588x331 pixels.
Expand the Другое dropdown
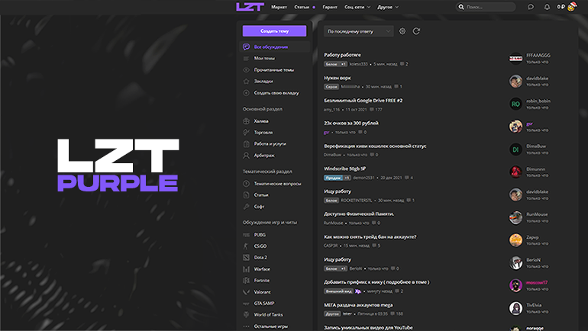pos(388,7)
